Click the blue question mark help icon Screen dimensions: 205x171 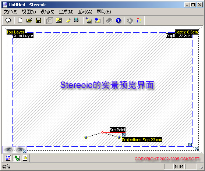pyautogui.click(x=119, y=21)
